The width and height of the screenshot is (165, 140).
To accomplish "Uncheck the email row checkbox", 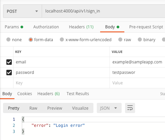I will 9,62.
